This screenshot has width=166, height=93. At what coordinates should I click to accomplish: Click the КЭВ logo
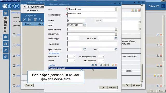pos(11,6)
